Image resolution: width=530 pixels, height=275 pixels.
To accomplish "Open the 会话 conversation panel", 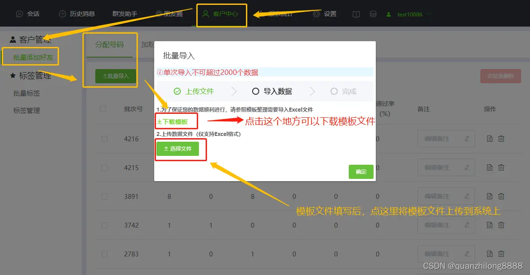I will tap(28, 14).
